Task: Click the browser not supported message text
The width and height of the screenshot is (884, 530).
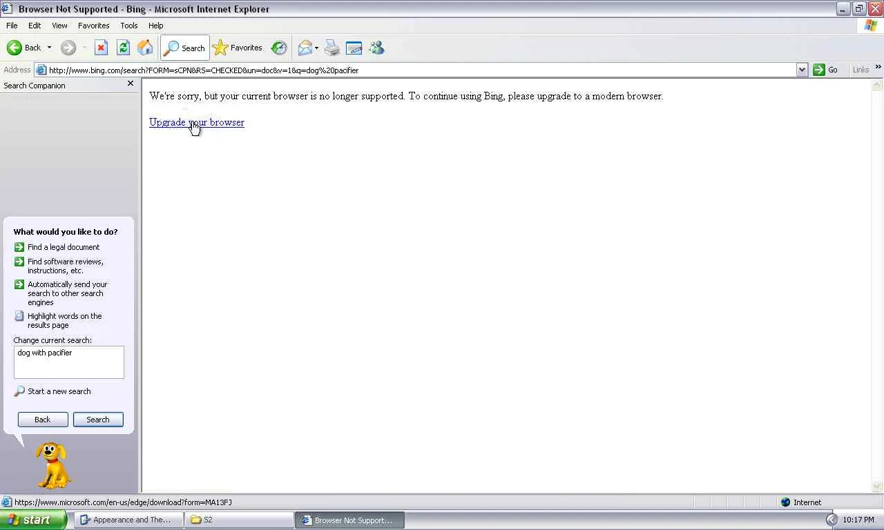Action: click(x=406, y=96)
